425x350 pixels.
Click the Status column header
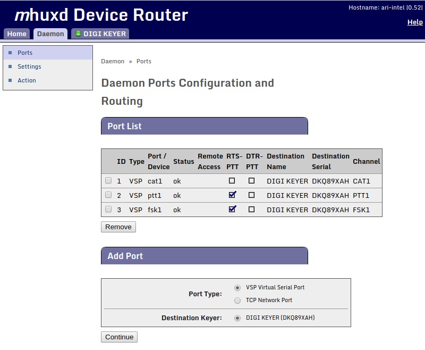coord(183,161)
